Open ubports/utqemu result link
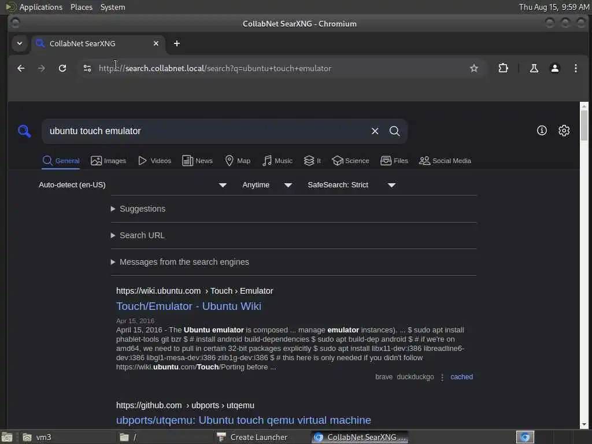This screenshot has height=444, width=592. [243, 420]
